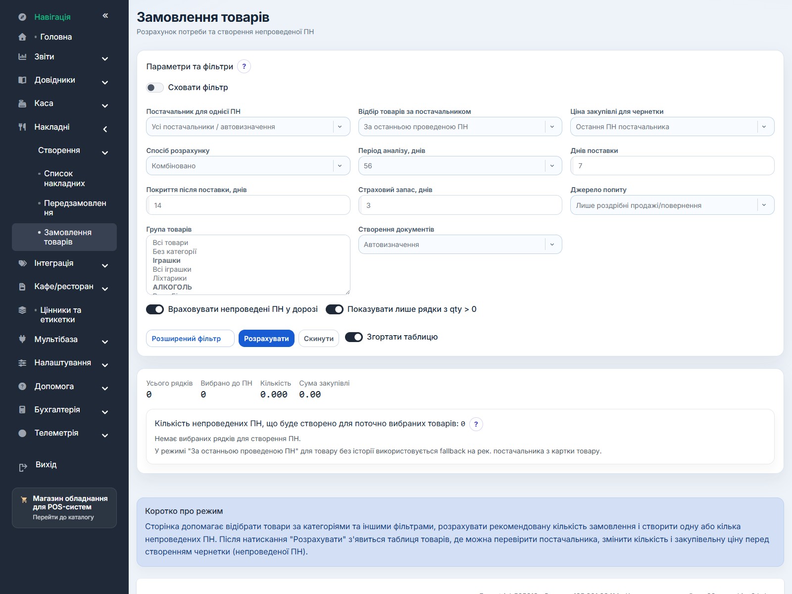This screenshot has height=594, width=792.
Task: Open the Спосіб розрахунку dropdown
Action: click(x=248, y=166)
